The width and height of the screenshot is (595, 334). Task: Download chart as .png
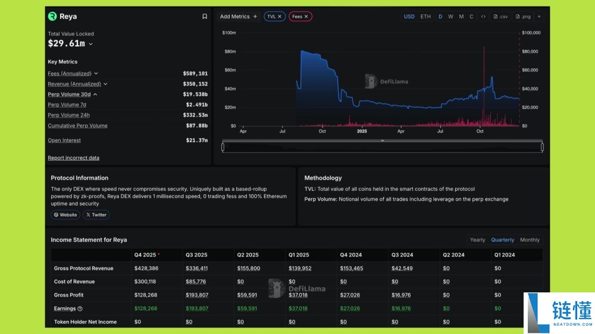523,16
